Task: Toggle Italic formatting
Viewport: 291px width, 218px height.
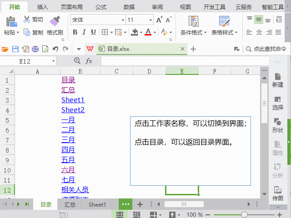Action: pyautogui.click(x=84, y=32)
